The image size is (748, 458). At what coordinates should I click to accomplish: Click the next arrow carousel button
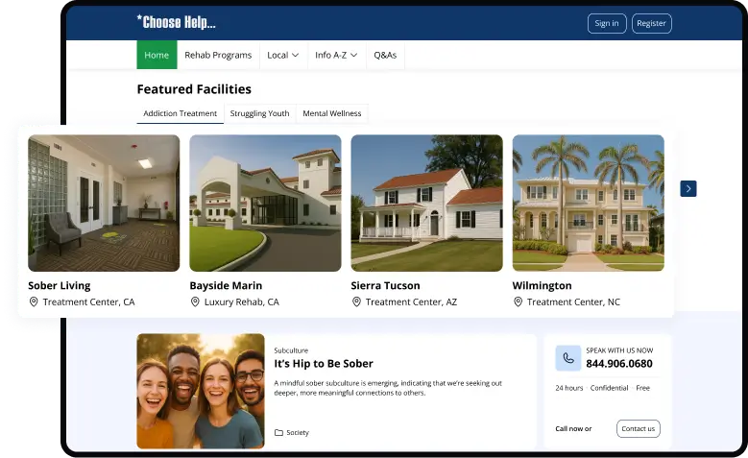click(x=688, y=189)
